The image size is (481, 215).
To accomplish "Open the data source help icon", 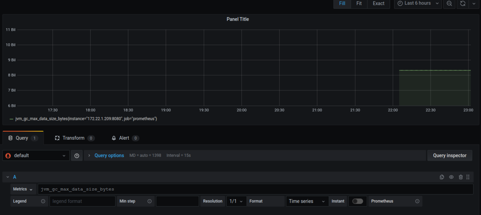I will coord(77,155).
